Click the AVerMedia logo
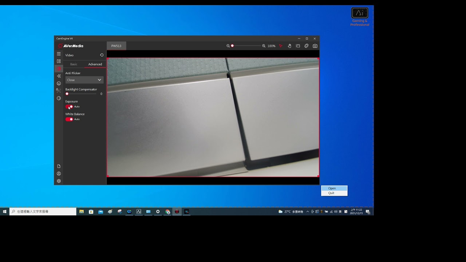The width and height of the screenshot is (466, 262). click(71, 46)
